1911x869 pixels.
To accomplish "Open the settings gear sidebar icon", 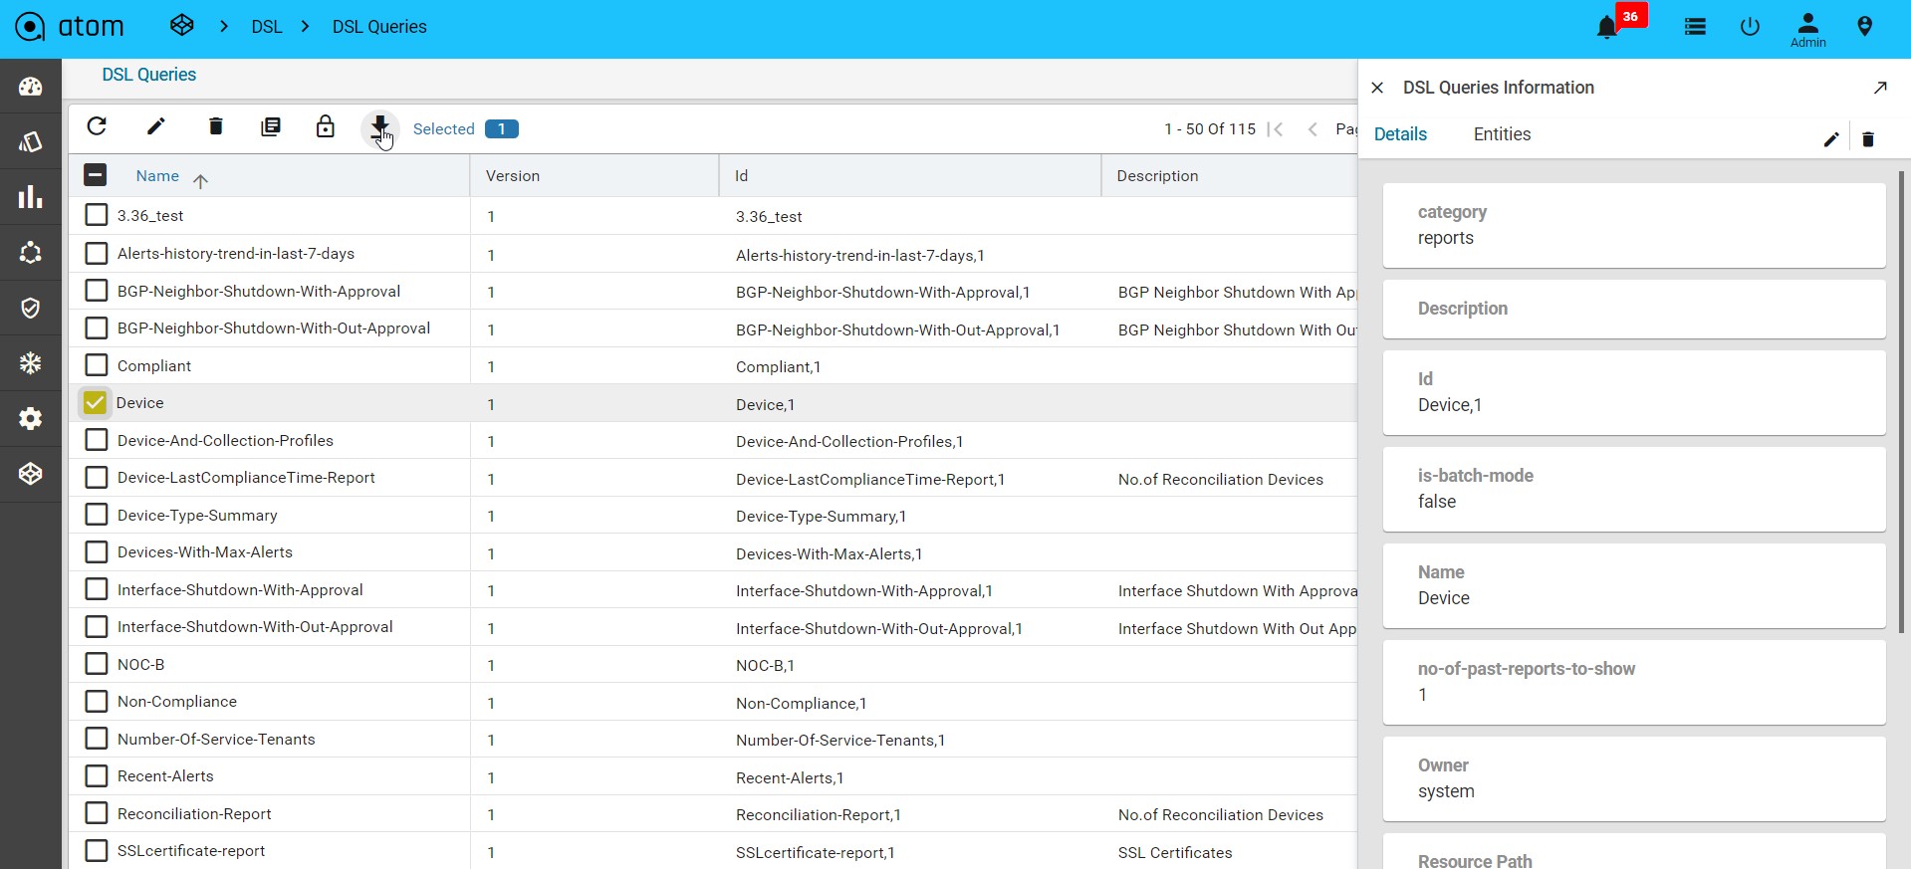I will (31, 419).
